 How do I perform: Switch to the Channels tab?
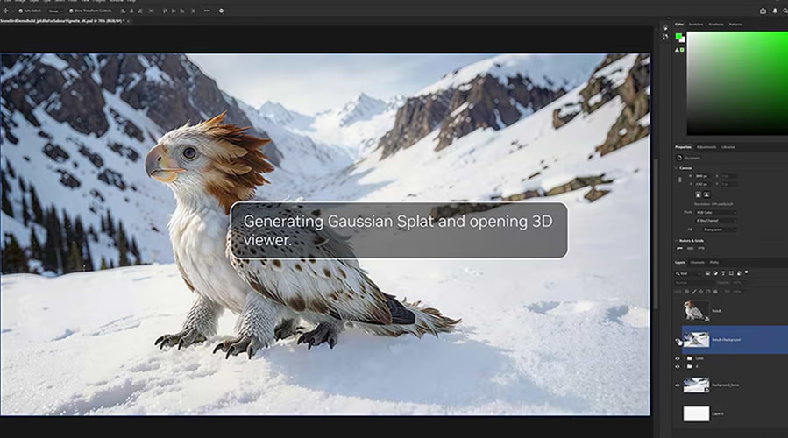coord(698,262)
